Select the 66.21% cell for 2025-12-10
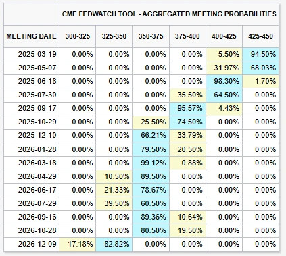This screenshot has width=286, height=256. pyautogui.click(x=151, y=135)
